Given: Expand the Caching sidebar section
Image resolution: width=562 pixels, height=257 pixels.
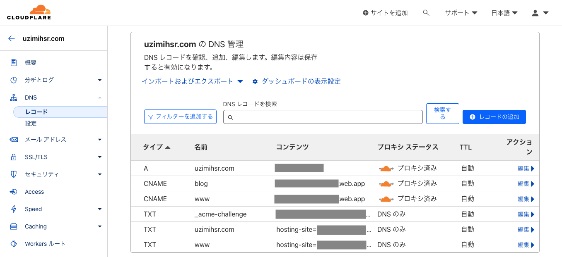Looking at the screenshot, I should [100, 226].
